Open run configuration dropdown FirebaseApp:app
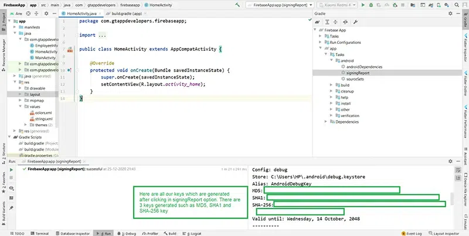Screen dimensions: 469x236 [x=280, y=5]
